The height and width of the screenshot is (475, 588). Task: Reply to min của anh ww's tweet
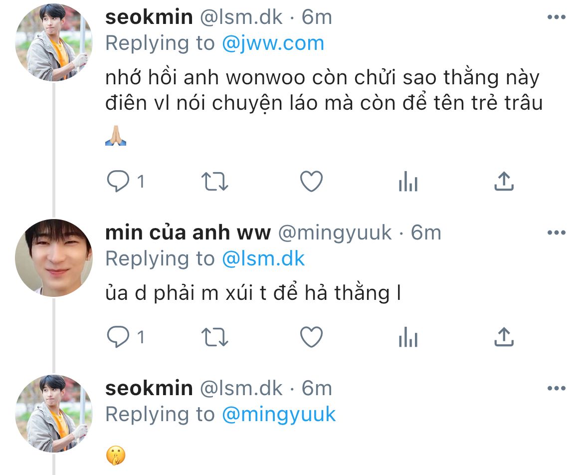pyautogui.click(x=118, y=337)
